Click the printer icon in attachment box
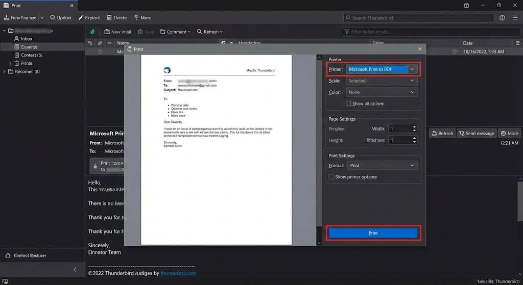This screenshot has height=285, width=523. click(x=96, y=166)
